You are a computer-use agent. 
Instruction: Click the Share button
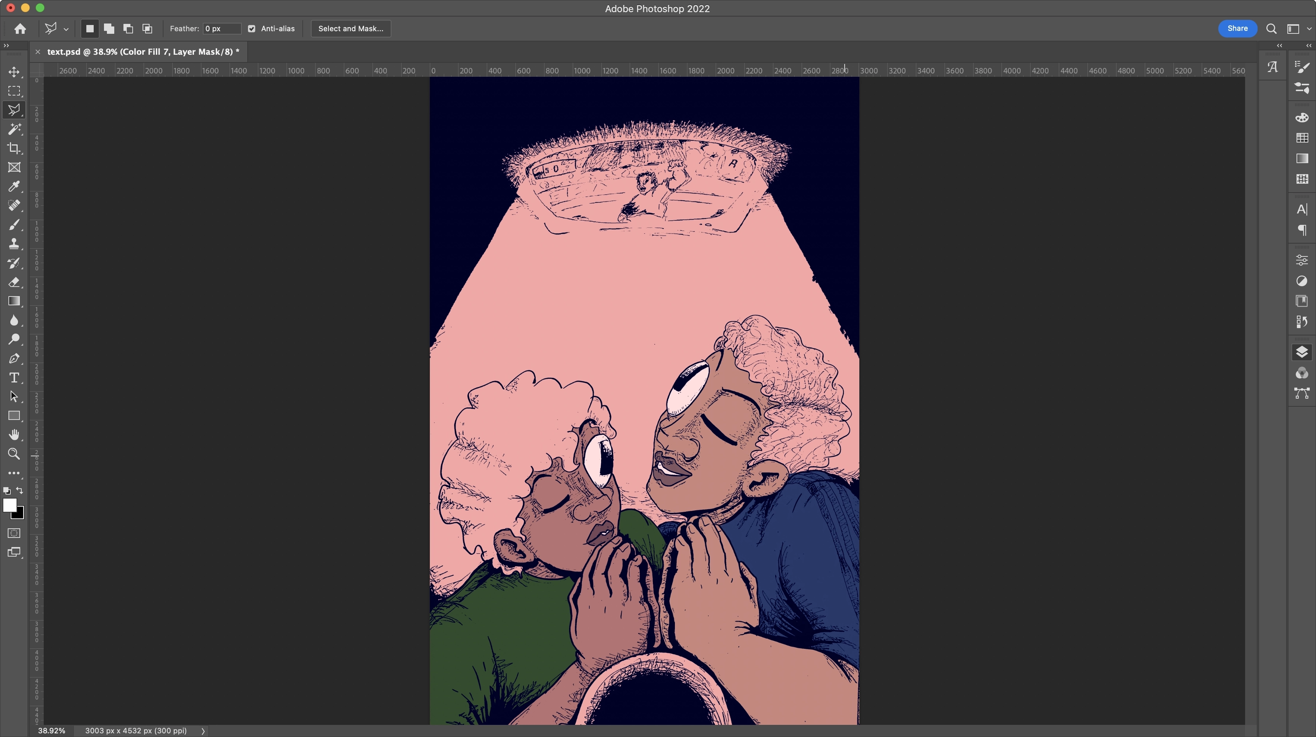tap(1237, 29)
